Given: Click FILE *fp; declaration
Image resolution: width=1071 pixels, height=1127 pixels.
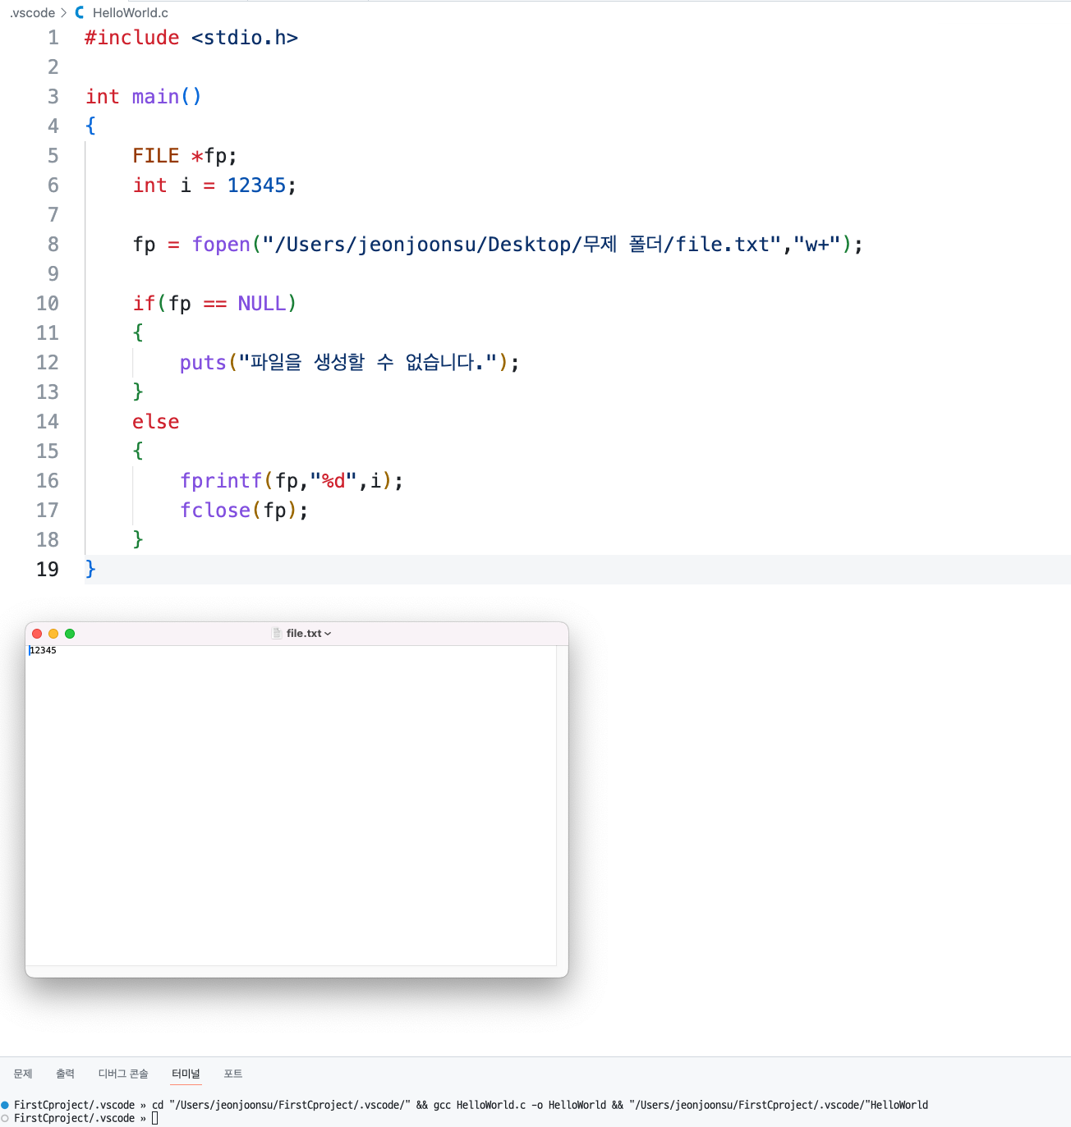Looking at the screenshot, I should 185,156.
